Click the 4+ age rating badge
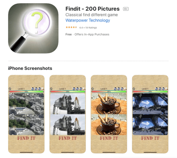 click(126, 9)
